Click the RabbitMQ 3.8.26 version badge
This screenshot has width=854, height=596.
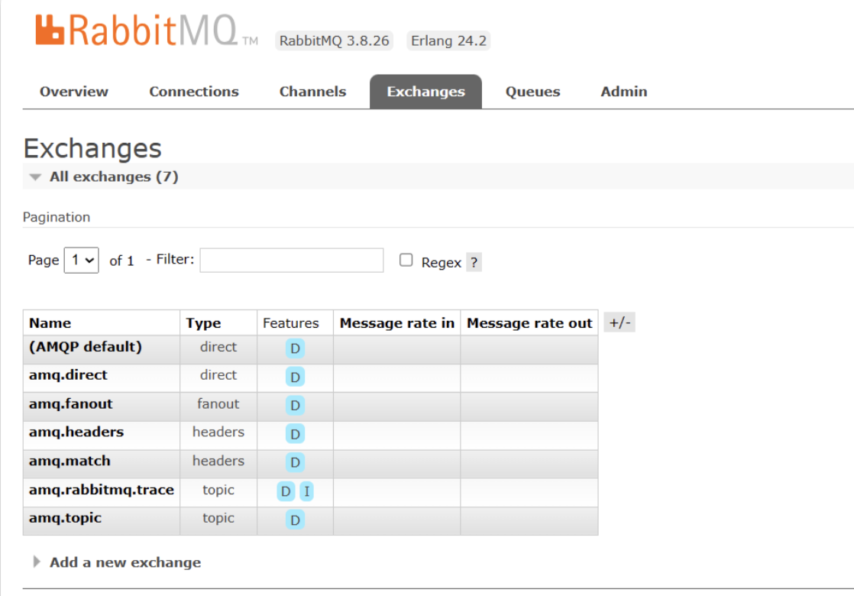point(334,40)
